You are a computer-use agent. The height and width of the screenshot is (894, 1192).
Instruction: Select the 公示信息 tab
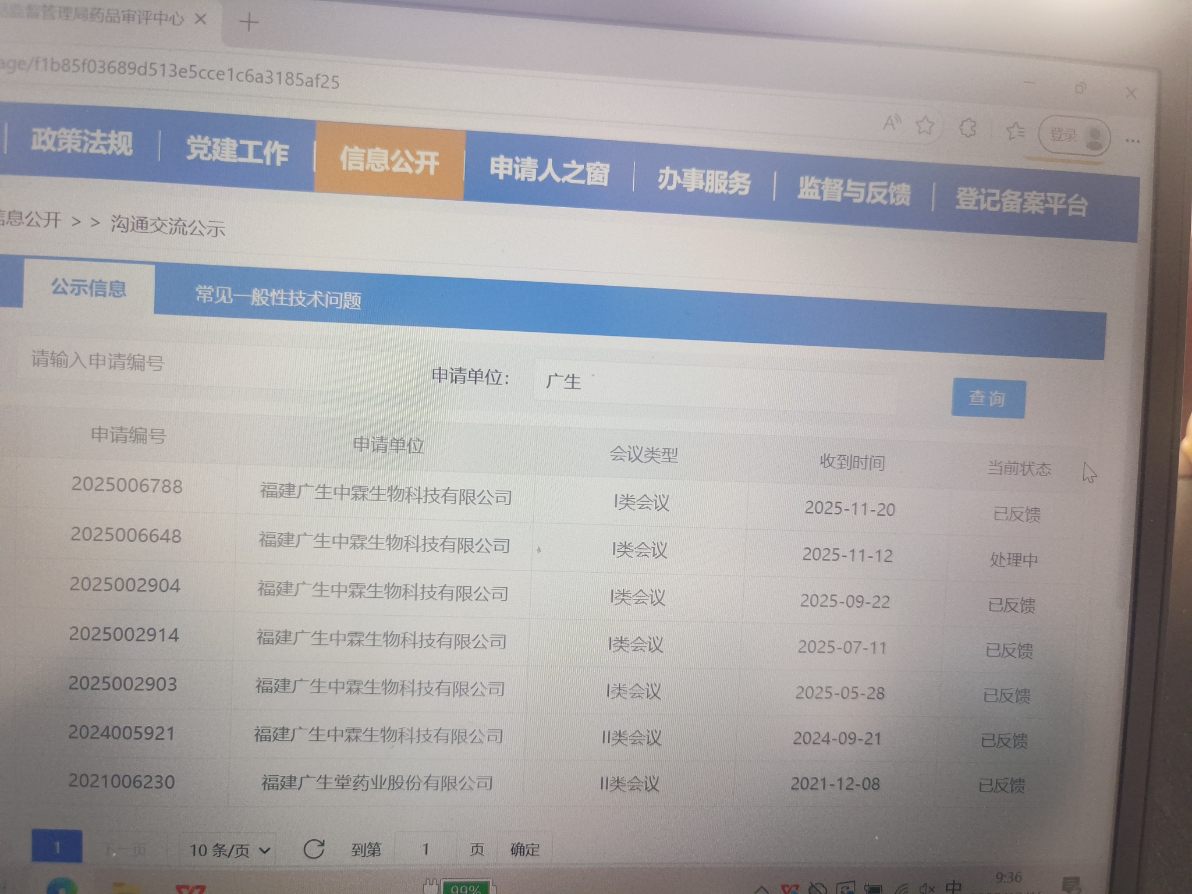88,288
